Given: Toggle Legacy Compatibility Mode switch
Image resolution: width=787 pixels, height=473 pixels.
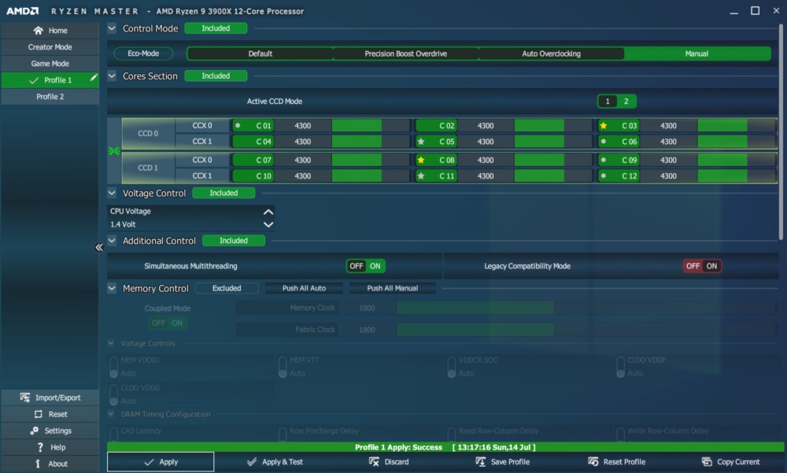Looking at the screenshot, I should pos(702,266).
